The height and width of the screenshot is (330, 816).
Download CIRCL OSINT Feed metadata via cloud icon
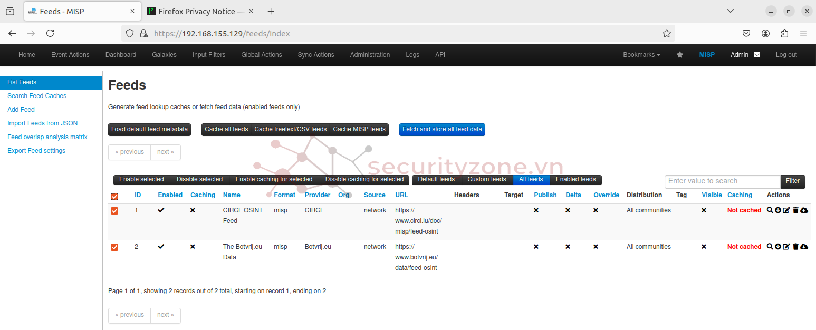click(804, 210)
